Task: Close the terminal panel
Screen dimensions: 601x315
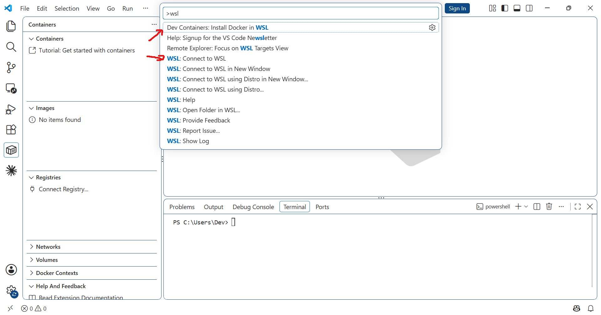Action: click(x=590, y=207)
